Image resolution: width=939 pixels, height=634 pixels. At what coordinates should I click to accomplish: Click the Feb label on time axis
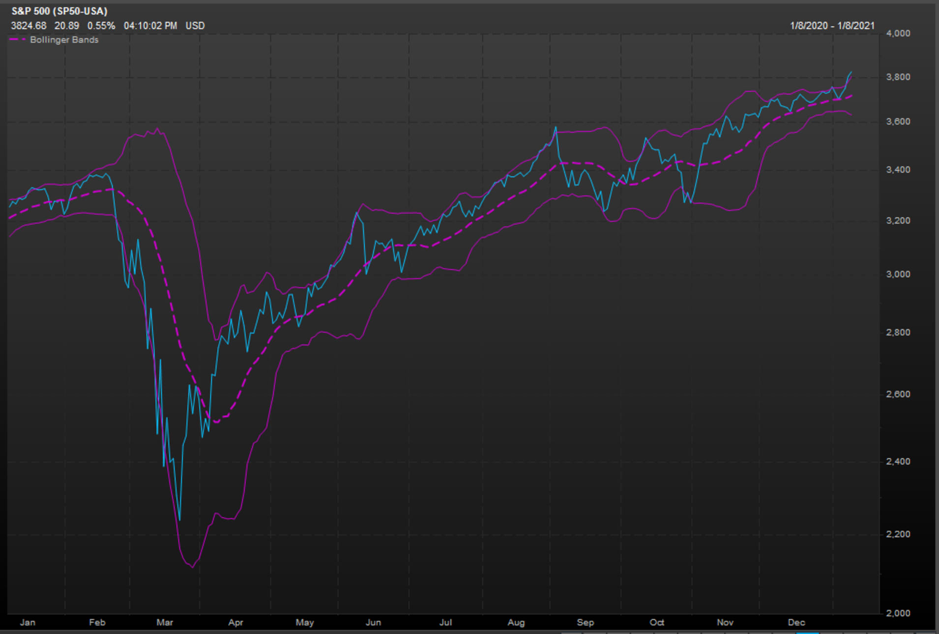pos(97,622)
